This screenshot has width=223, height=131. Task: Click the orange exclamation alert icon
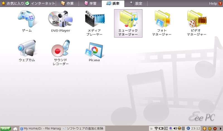204,128
